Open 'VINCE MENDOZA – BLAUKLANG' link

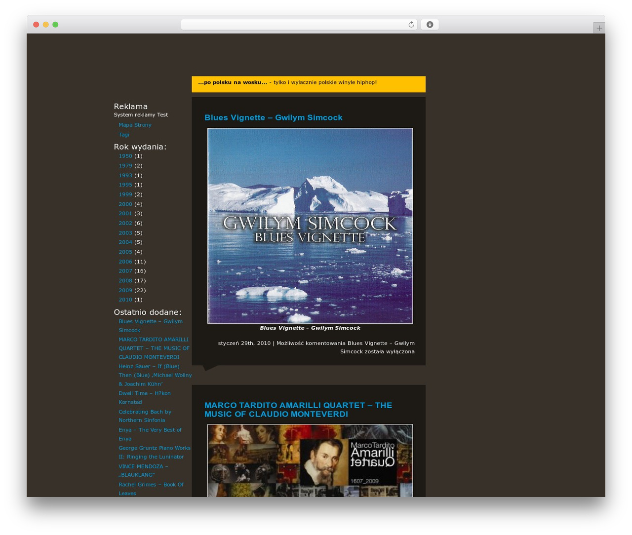pos(143,471)
